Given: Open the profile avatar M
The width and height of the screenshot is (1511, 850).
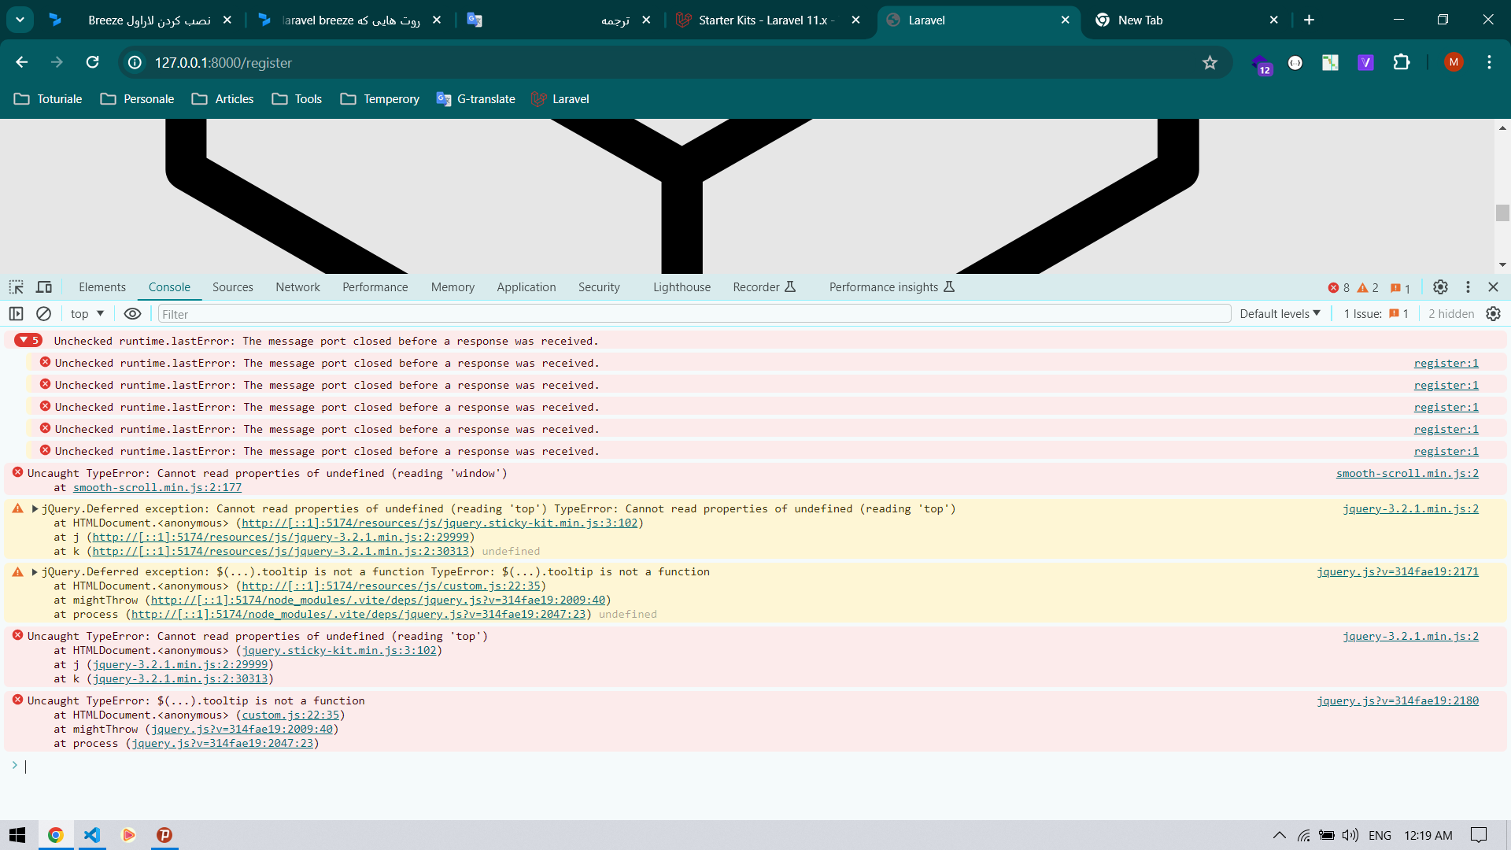Looking at the screenshot, I should point(1454,62).
